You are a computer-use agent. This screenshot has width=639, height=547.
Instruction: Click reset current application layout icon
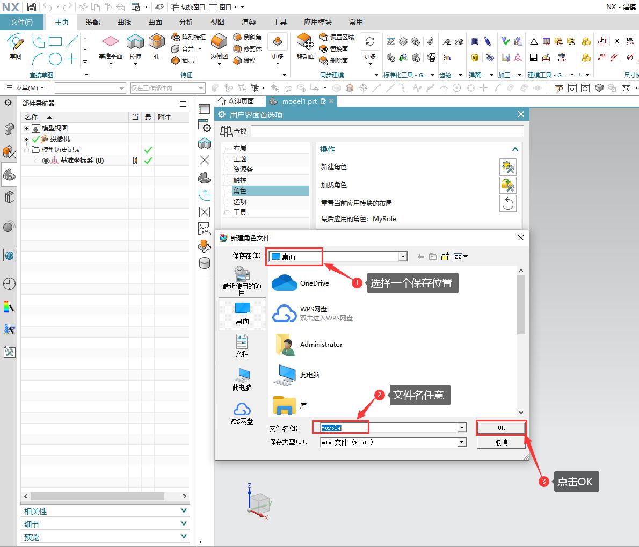(x=507, y=203)
